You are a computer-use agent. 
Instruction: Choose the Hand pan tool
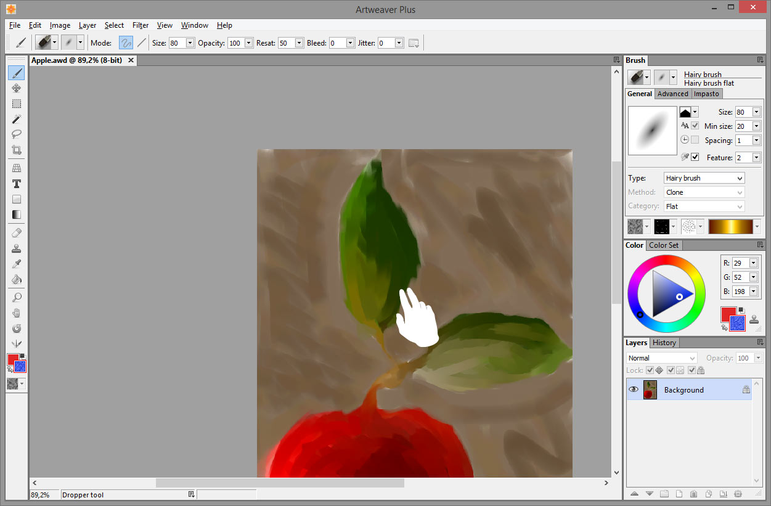17,313
